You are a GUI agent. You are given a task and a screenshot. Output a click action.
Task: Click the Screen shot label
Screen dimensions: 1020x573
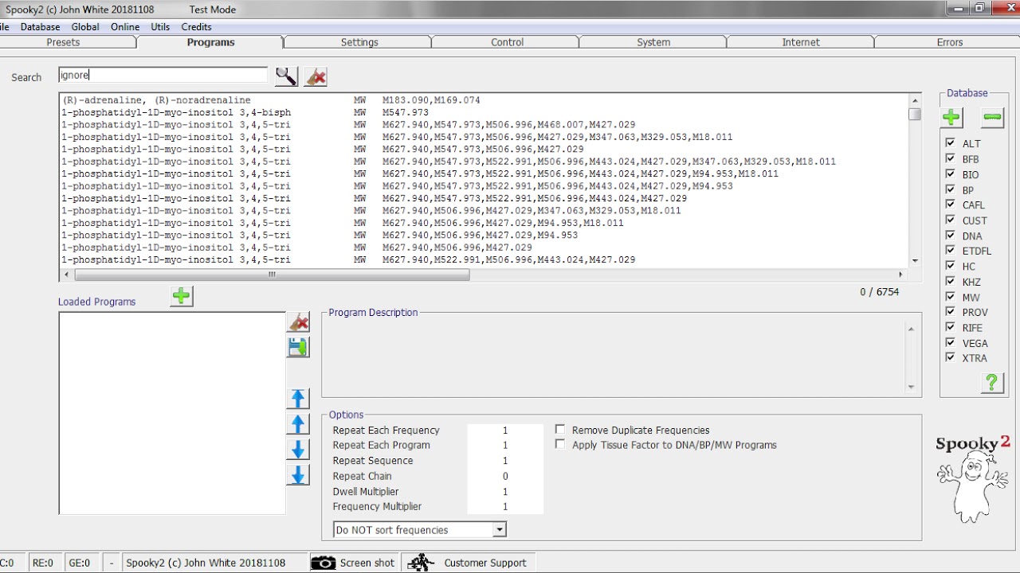[x=367, y=563]
